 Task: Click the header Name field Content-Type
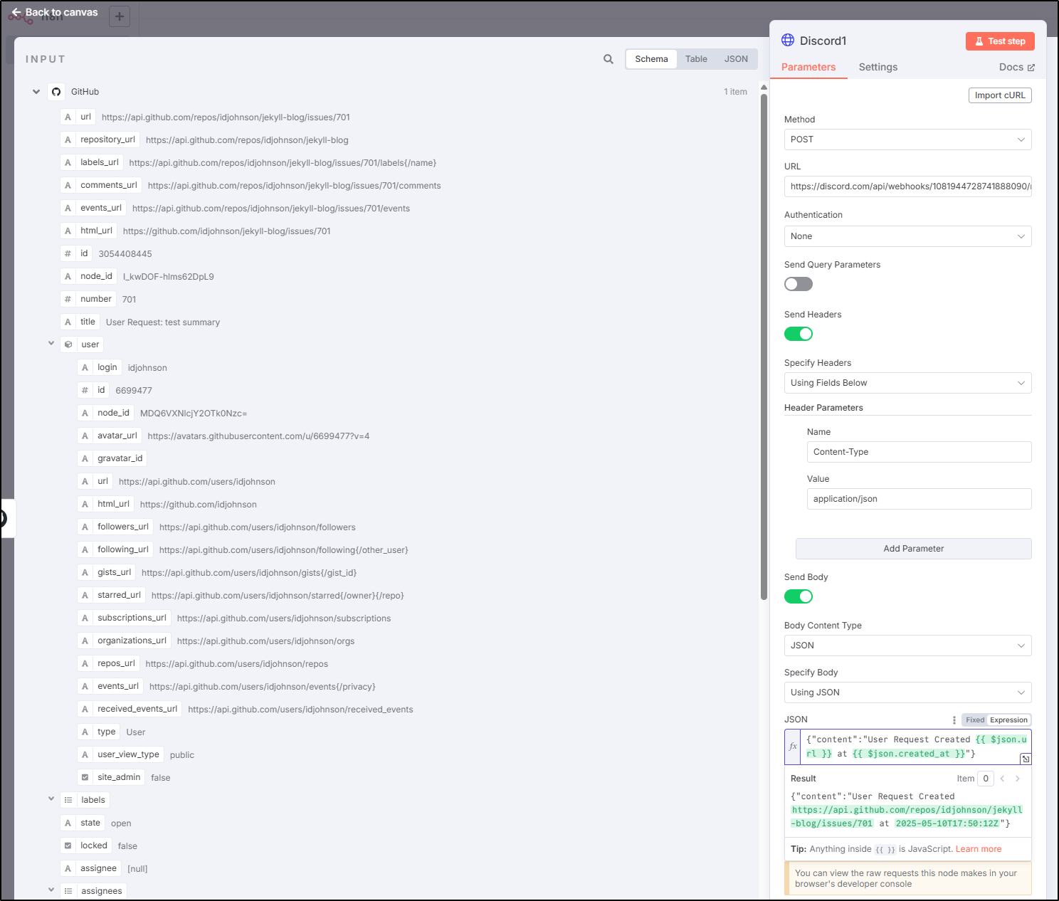pos(919,452)
